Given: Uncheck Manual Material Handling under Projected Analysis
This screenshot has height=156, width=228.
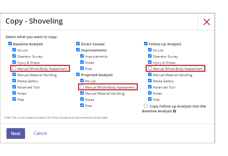Looking at the screenshot, I should pyautogui.click(x=82, y=93).
